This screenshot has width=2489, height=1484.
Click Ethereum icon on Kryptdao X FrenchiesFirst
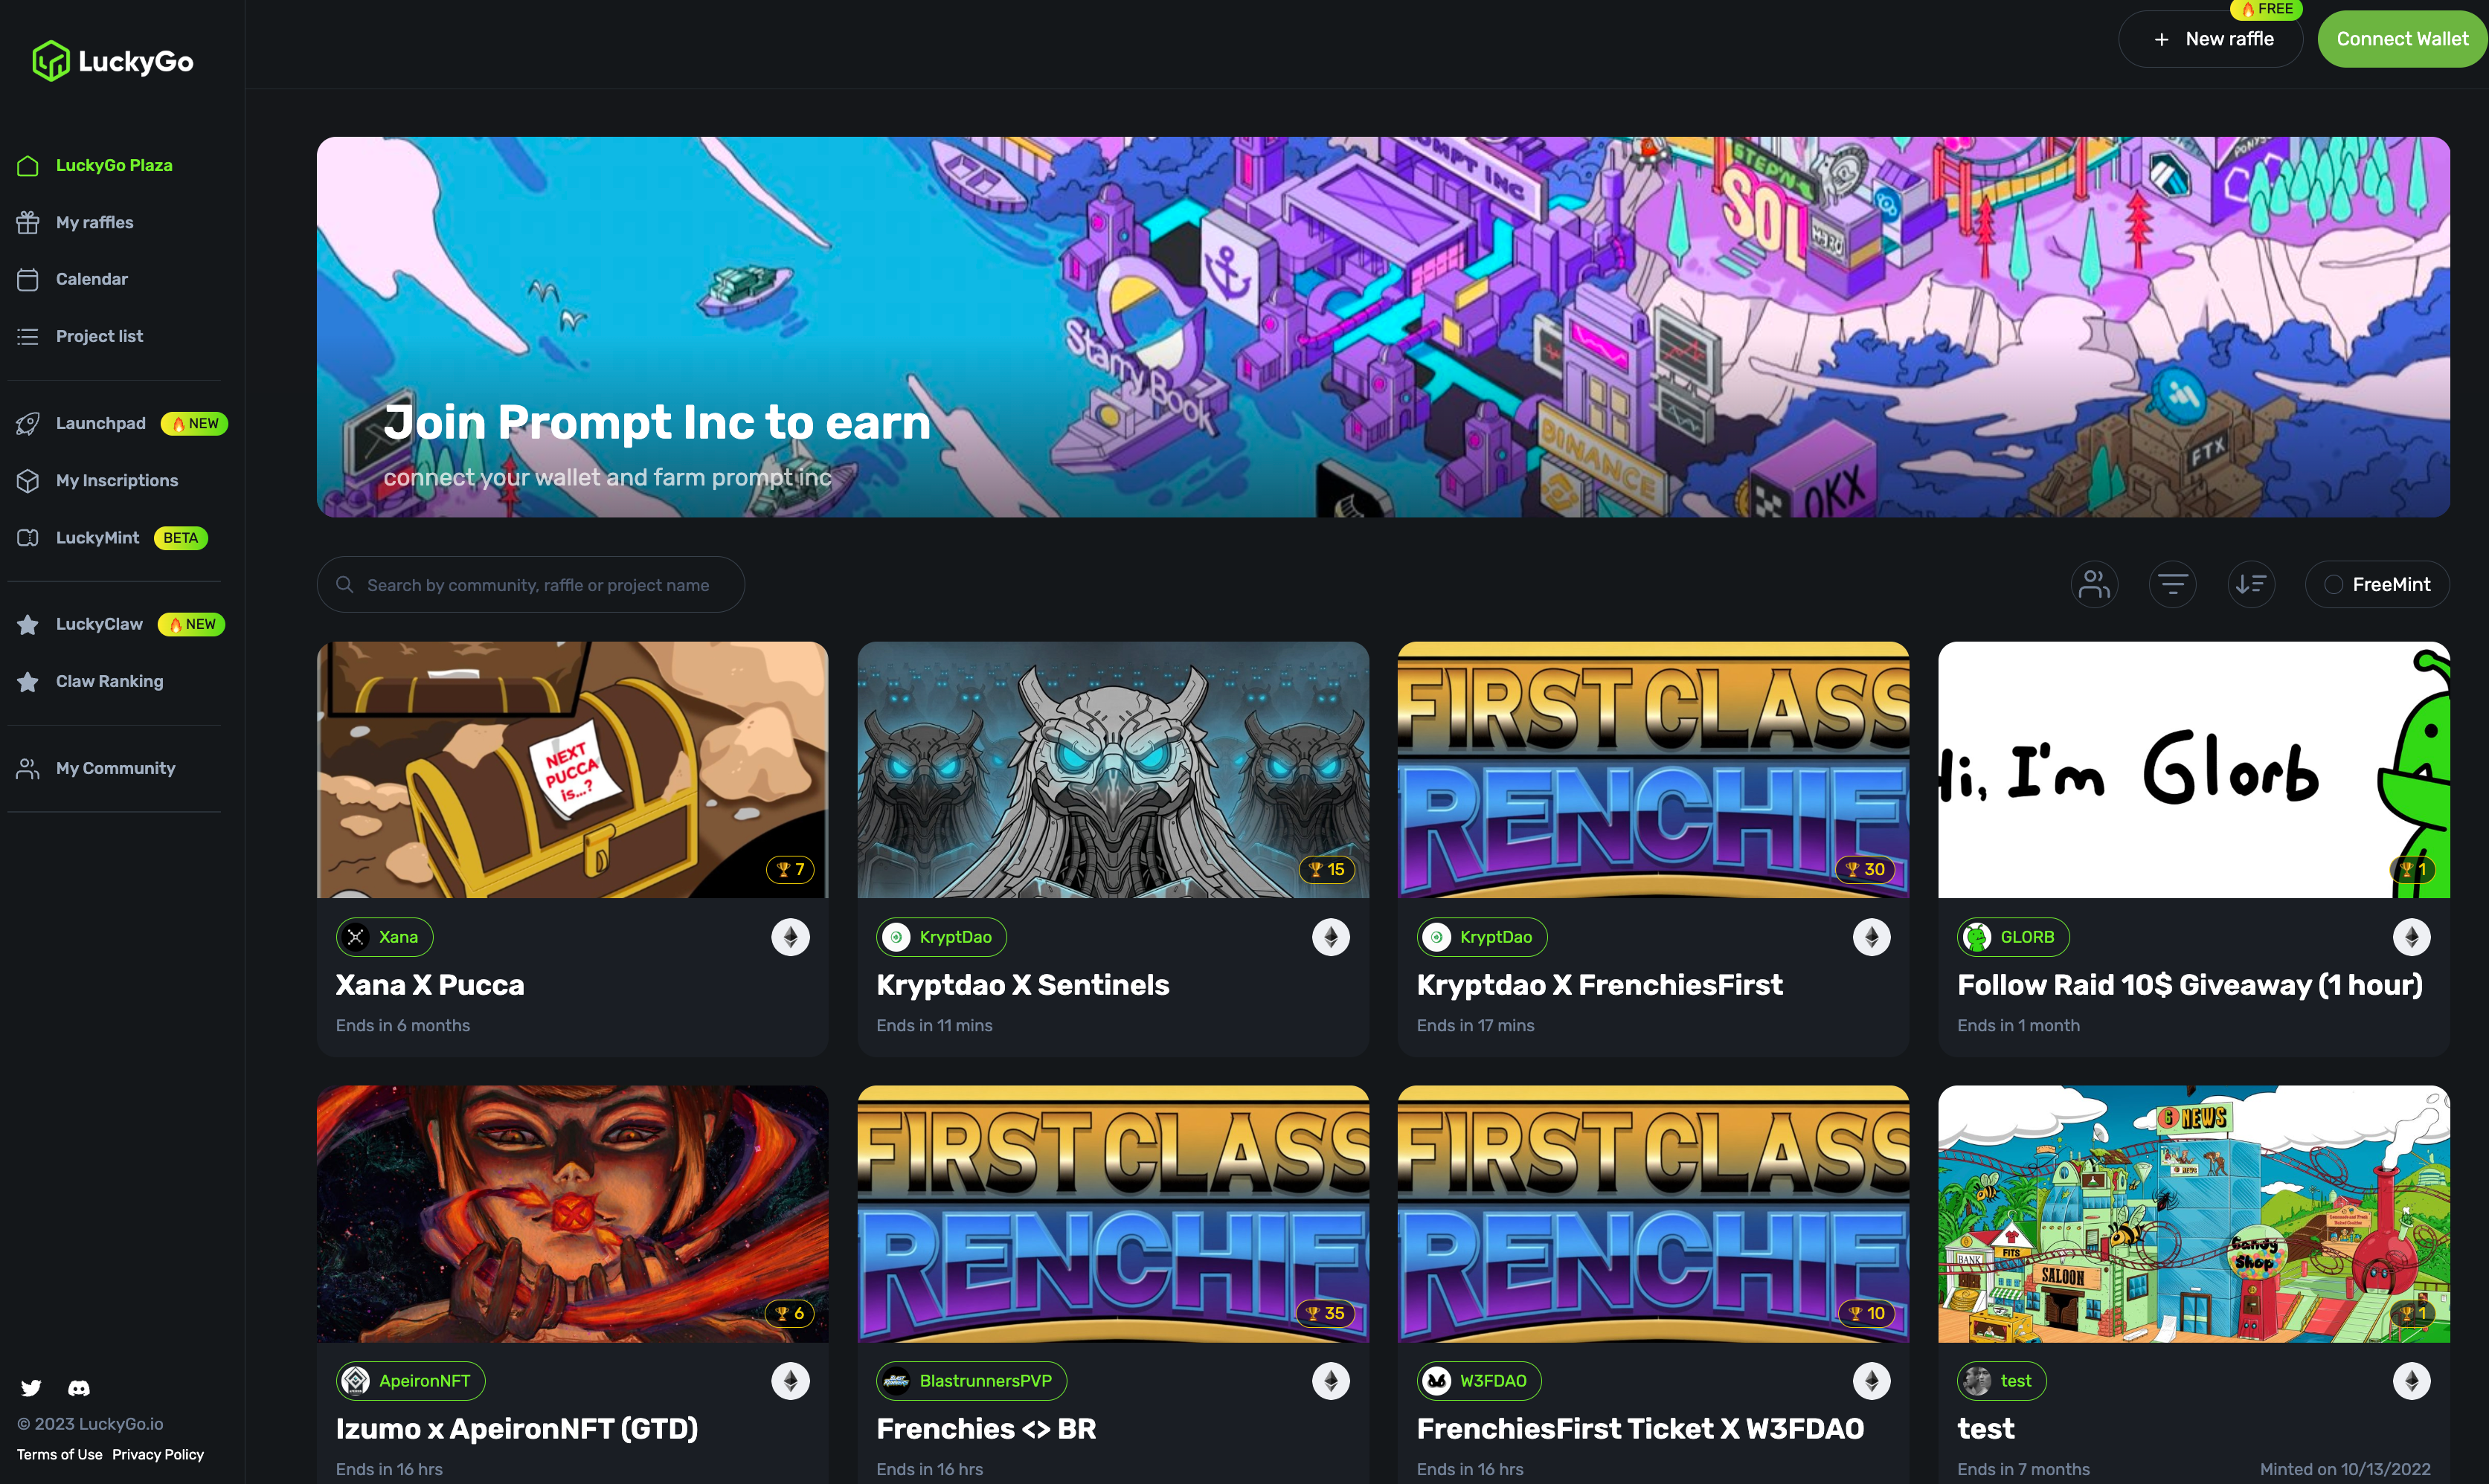(1871, 937)
